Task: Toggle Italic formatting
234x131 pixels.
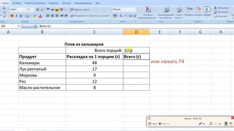Action: pos(16,16)
